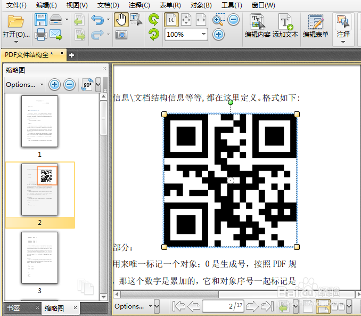This screenshot has width=361, height=316.
Task: Click the Print icon
Action: point(41,35)
